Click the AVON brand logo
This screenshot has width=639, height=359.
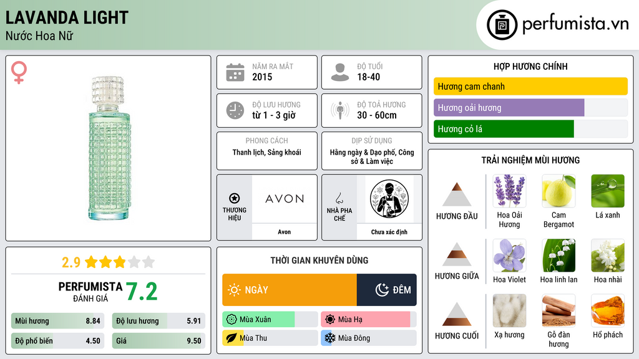tap(285, 199)
